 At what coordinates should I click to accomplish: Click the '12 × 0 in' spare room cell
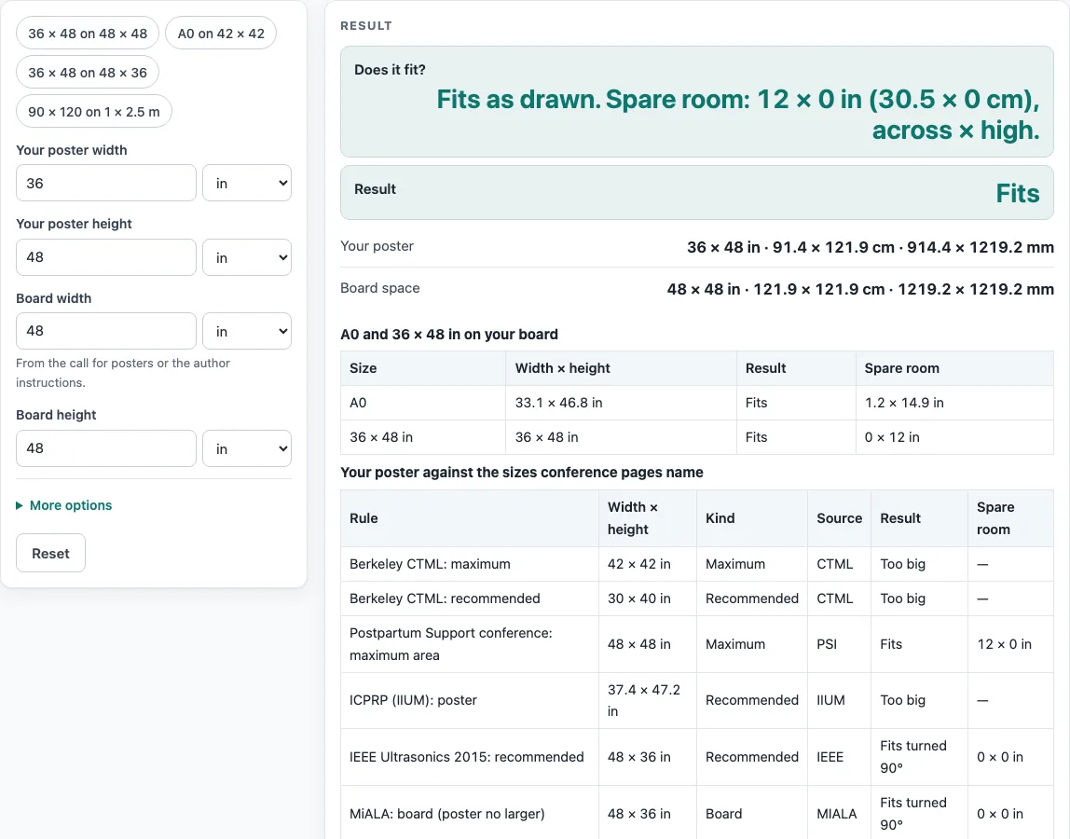click(x=1010, y=644)
